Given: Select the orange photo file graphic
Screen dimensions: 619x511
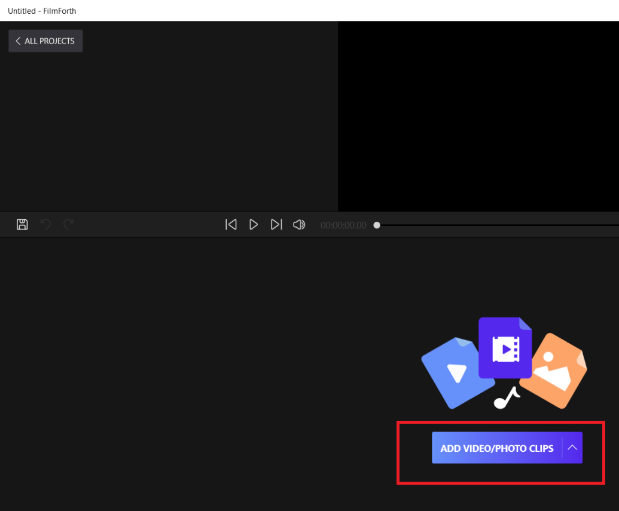Looking at the screenshot, I should (553, 372).
